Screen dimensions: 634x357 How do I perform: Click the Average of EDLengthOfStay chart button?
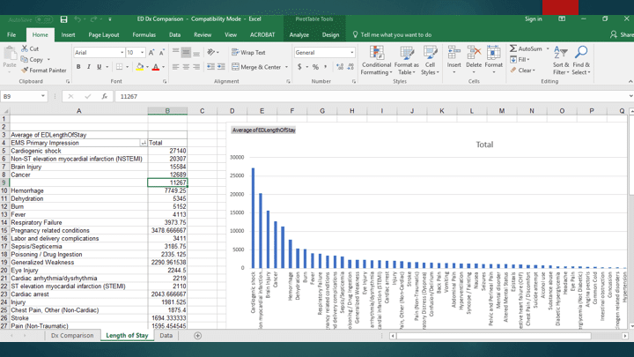pos(263,130)
